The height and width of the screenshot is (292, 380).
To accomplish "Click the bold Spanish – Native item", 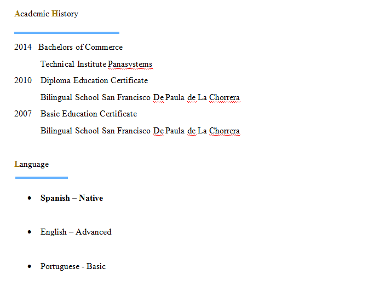I will pos(72,198).
